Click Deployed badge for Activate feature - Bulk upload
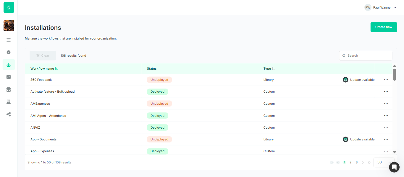This screenshot has width=404, height=177. coord(157,91)
